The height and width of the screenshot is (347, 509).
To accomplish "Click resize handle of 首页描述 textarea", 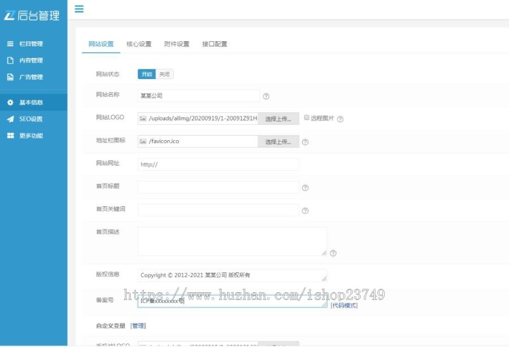I will pos(324,253).
